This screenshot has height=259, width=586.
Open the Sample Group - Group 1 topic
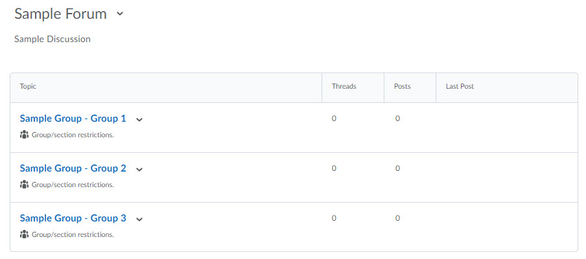pyautogui.click(x=73, y=118)
